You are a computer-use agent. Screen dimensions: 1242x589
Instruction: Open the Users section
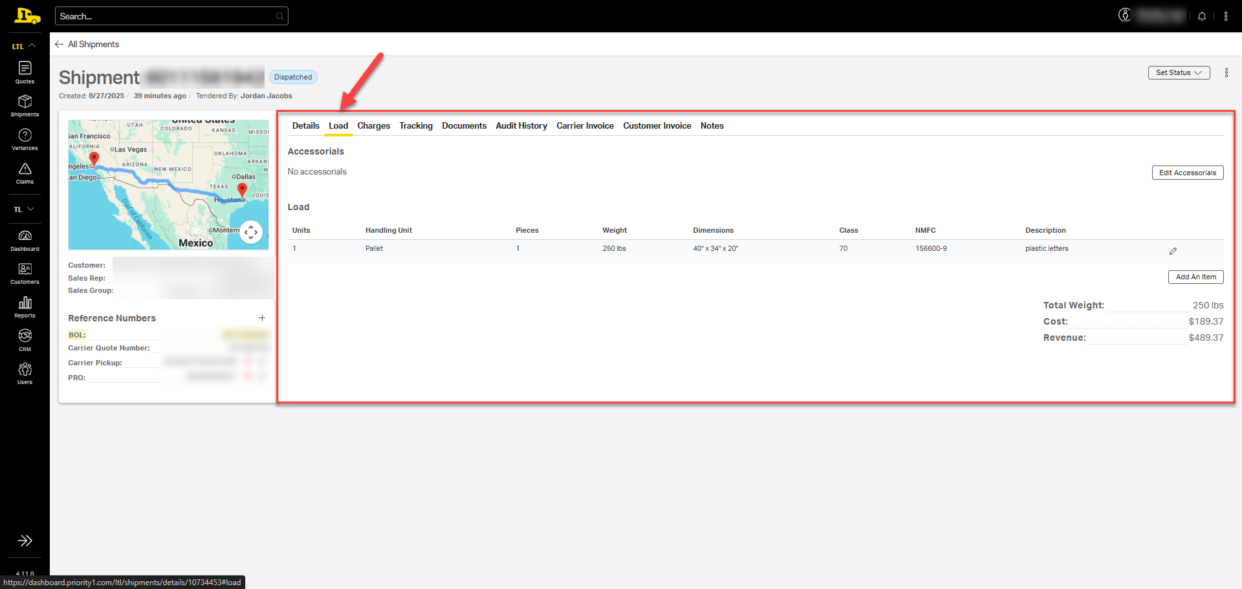coord(25,374)
